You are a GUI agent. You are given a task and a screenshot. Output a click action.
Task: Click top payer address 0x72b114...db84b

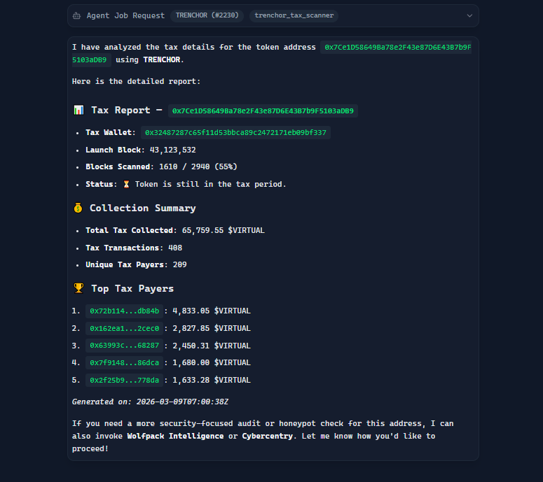click(x=124, y=311)
